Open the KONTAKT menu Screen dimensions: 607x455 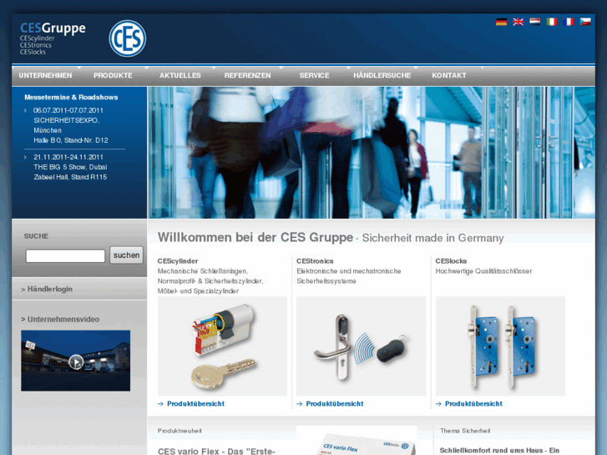pos(449,75)
